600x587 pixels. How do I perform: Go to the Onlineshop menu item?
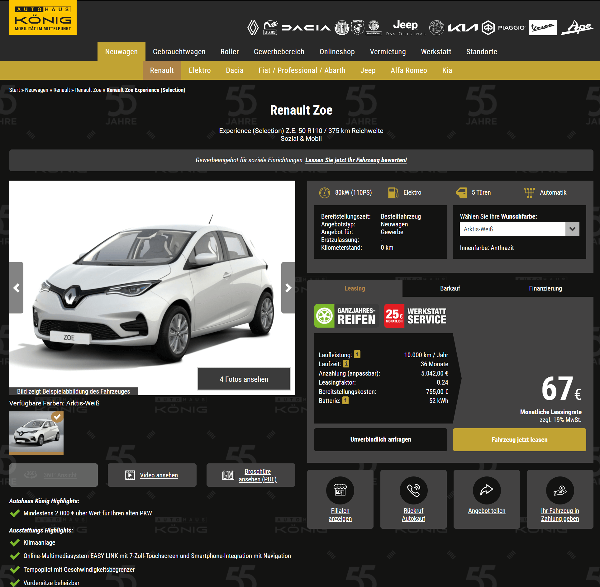point(337,52)
